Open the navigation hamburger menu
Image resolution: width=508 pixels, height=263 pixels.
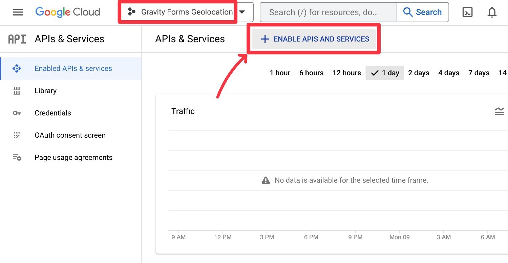18,12
